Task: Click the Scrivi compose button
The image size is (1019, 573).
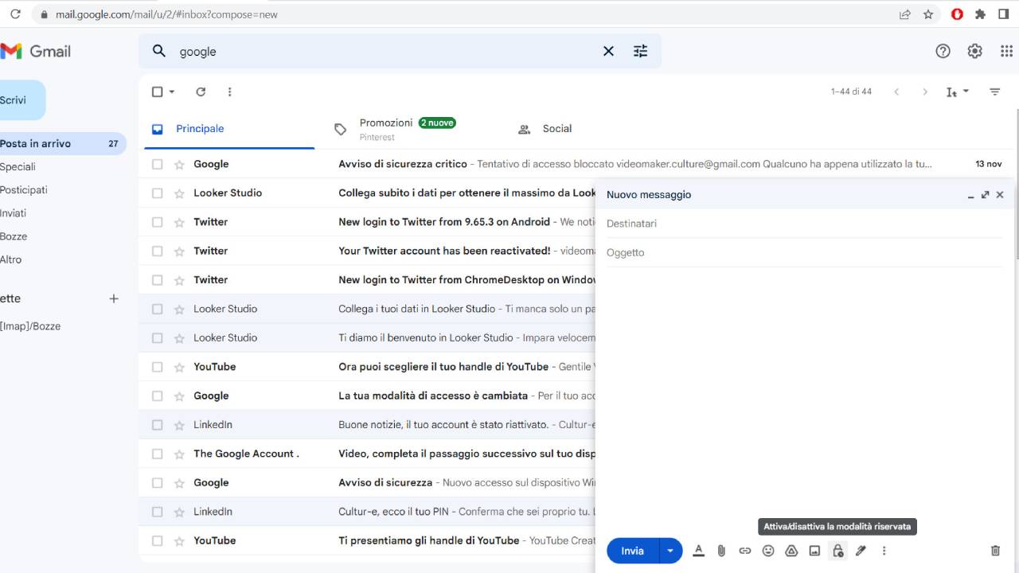Action: pyautogui.click(x=21, y=100)
